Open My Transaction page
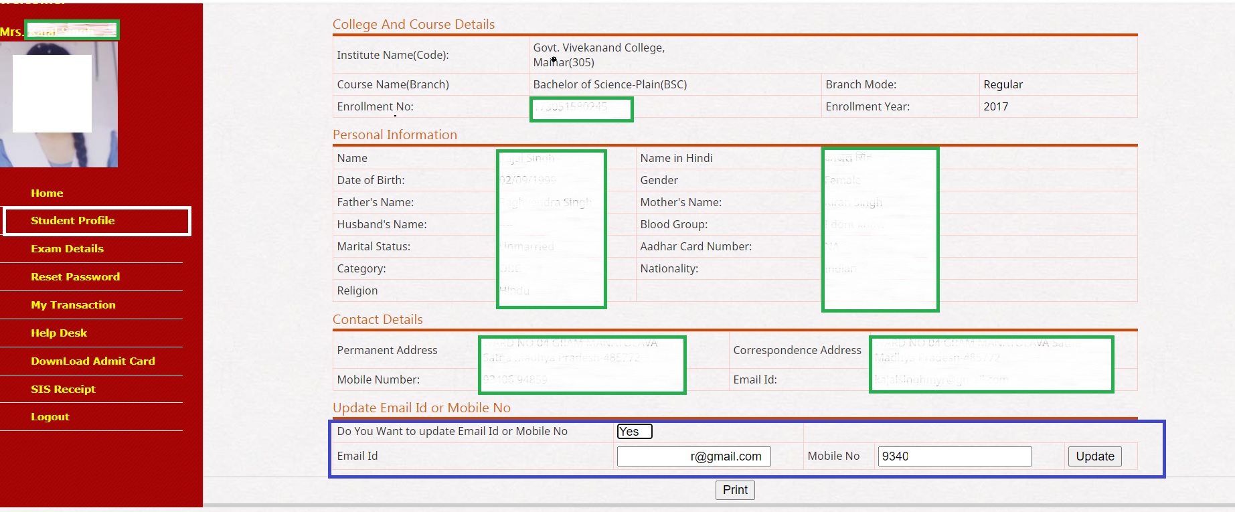This screenshot has height=512, width=1235. [x=73, y=305]
